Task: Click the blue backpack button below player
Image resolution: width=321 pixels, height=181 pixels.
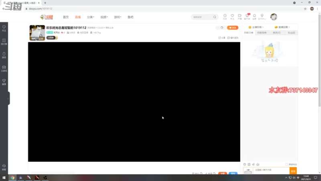Action: [x=233, y=173]
